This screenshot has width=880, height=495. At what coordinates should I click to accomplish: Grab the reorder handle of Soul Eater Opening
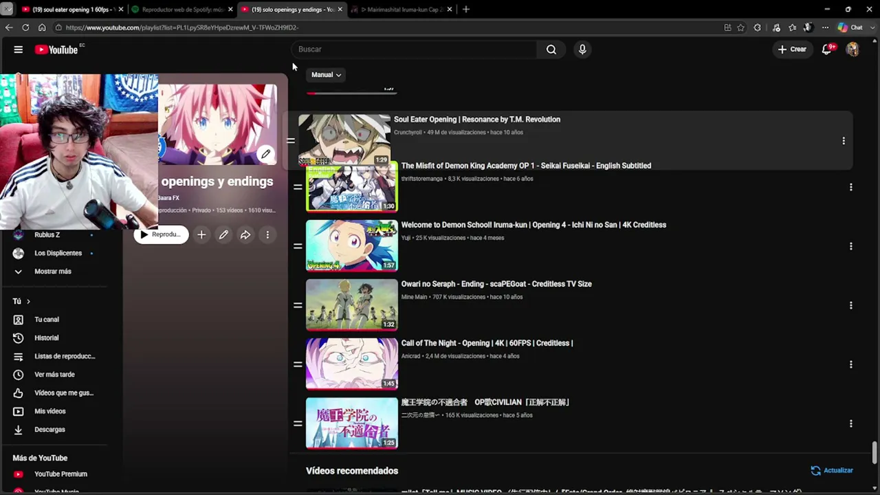(x=291, y=141)
